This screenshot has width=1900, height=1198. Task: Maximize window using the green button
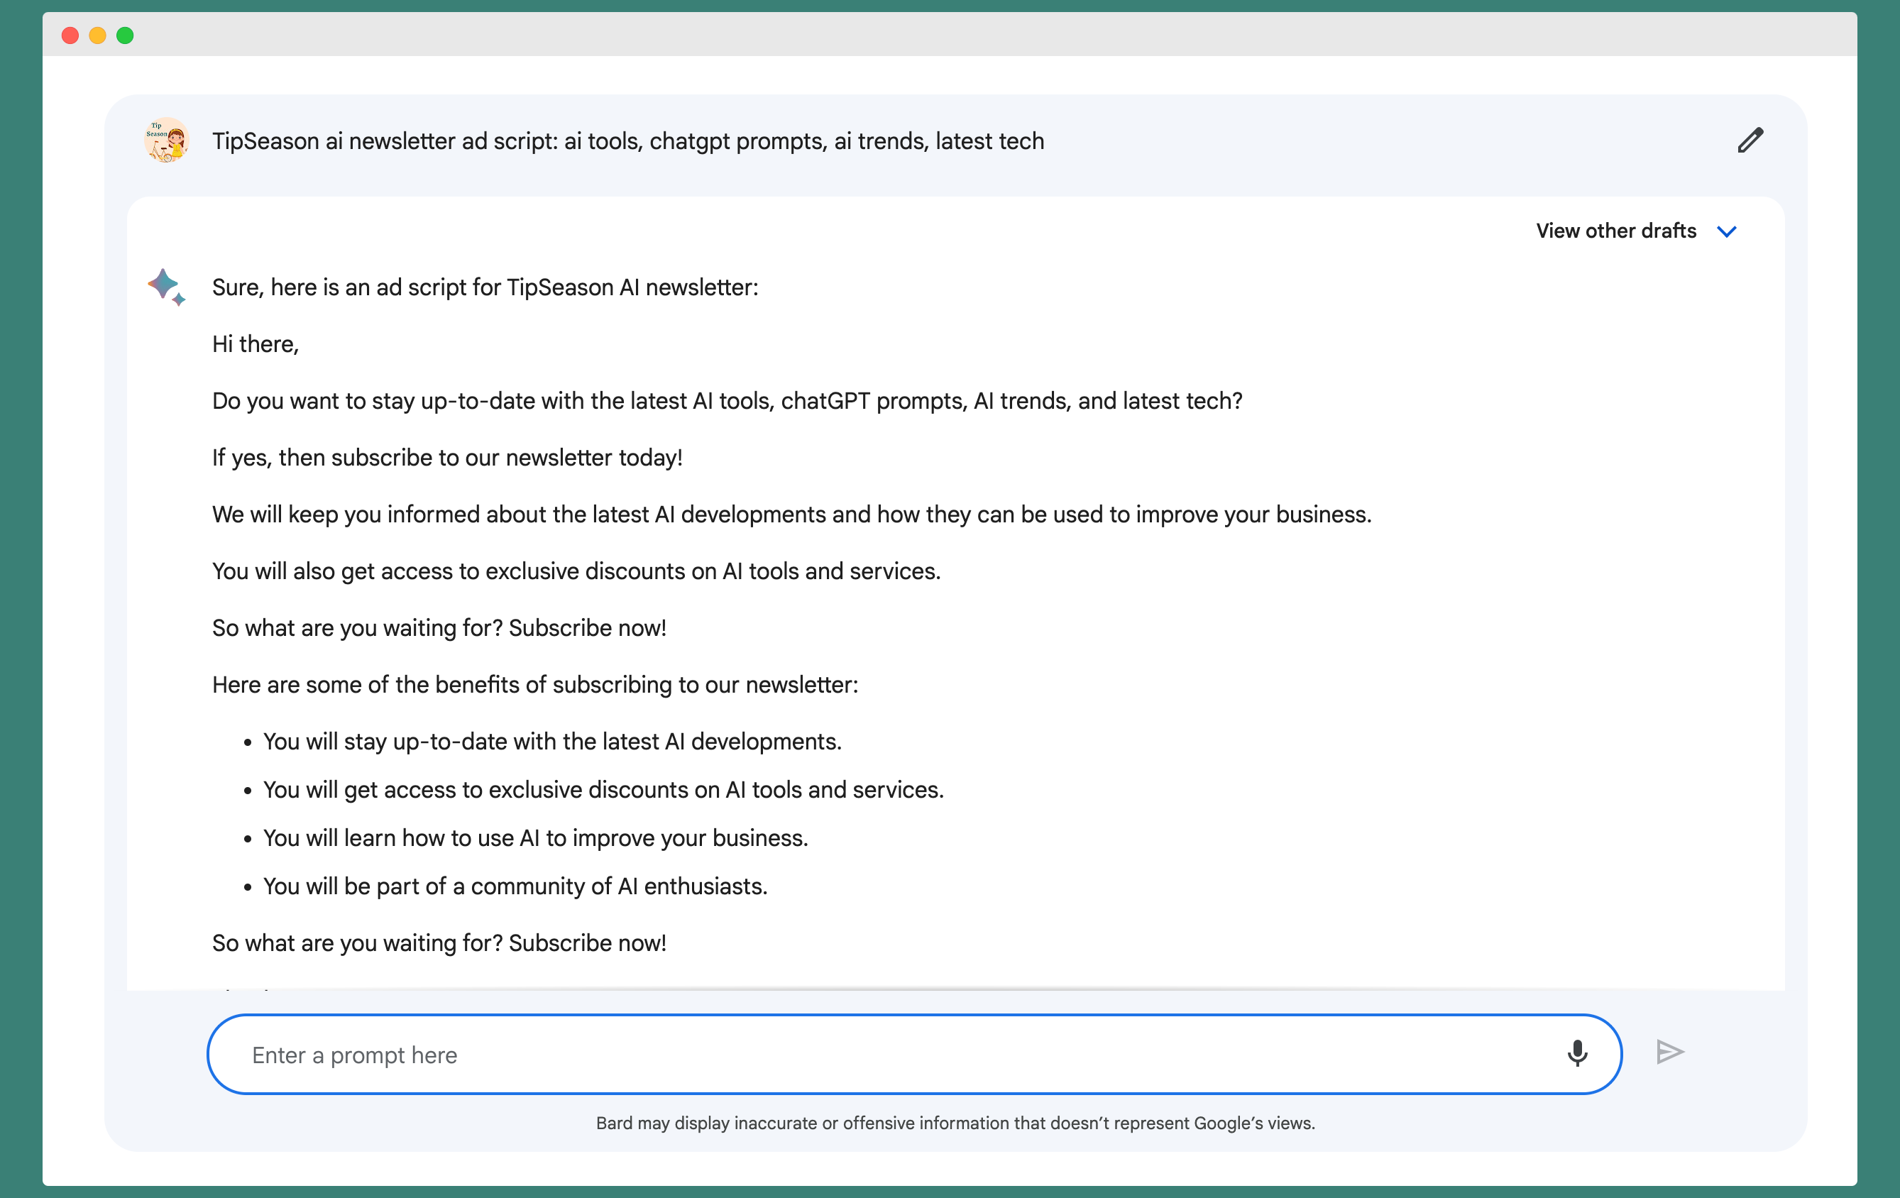pyautogui.click(x=126, y=35)
